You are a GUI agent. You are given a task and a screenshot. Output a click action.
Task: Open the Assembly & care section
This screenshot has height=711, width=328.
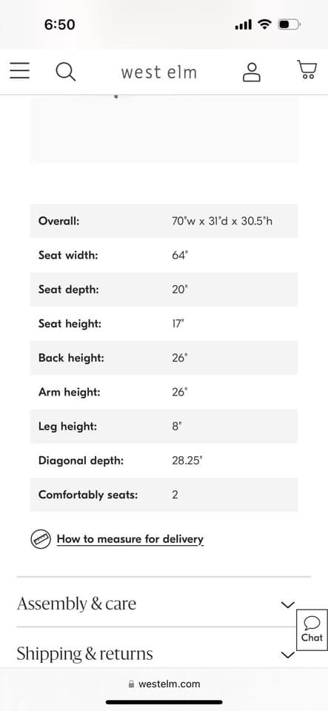[x=164, y=604]
